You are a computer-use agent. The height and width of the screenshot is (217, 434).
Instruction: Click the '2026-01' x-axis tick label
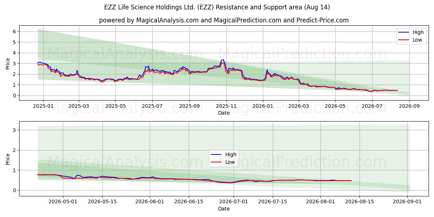pos(263,106)
